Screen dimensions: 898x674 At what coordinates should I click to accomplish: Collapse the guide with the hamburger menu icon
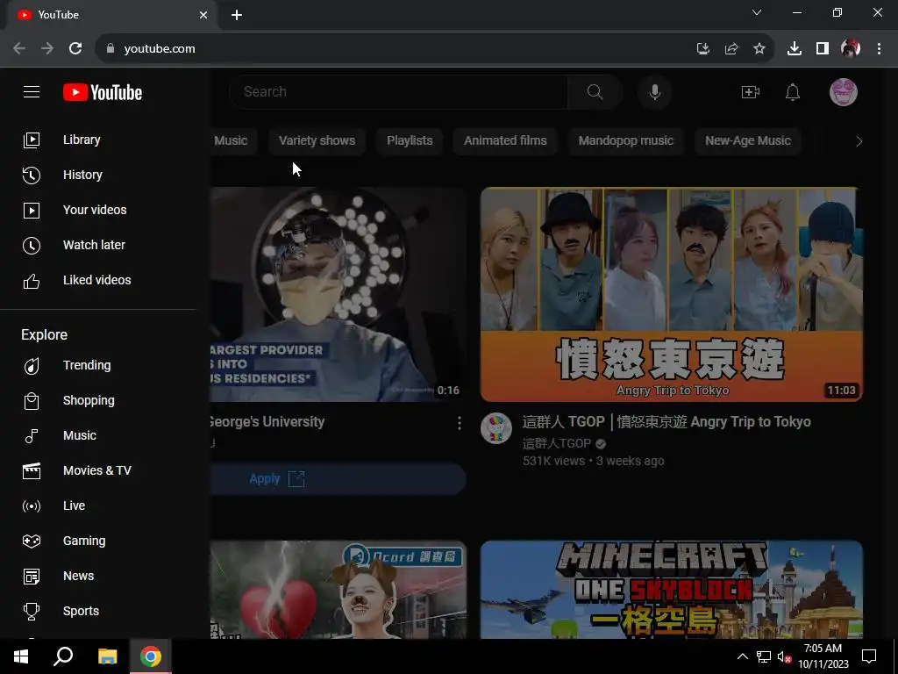[x=32, y=91]
